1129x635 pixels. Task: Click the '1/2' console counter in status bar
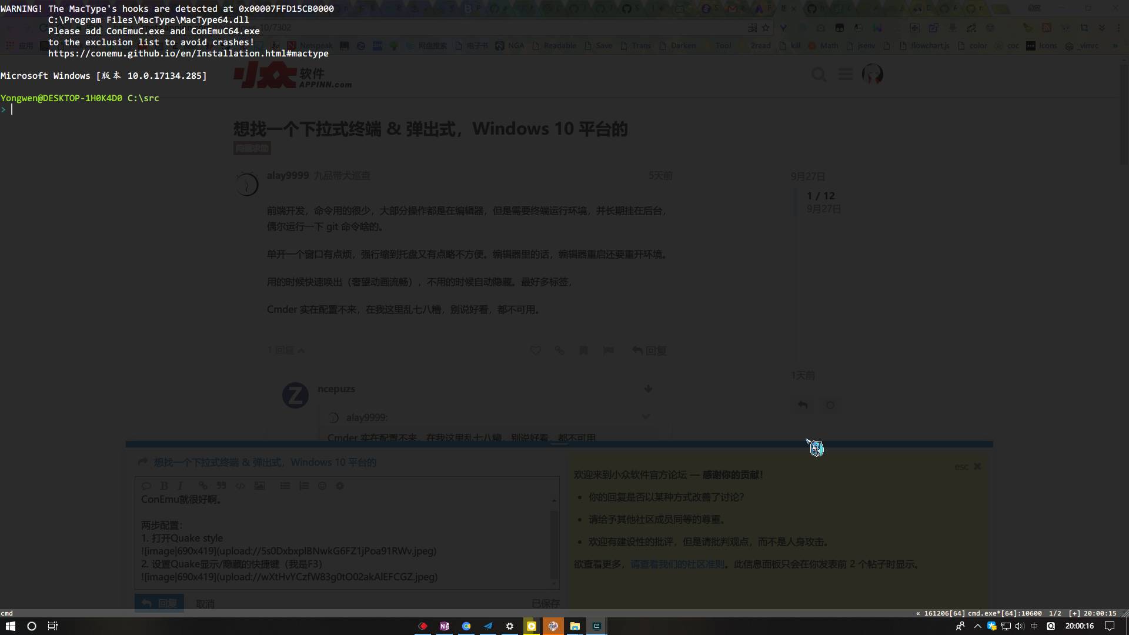coord(1055,613)
